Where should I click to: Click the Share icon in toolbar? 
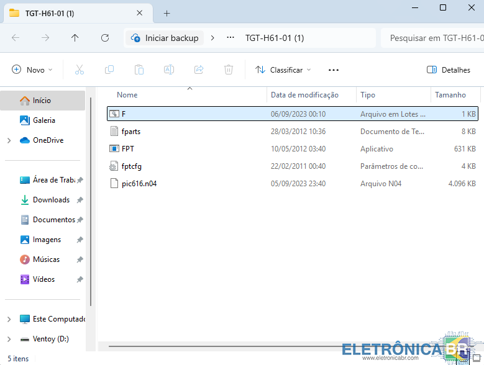[x=199, y=70]
